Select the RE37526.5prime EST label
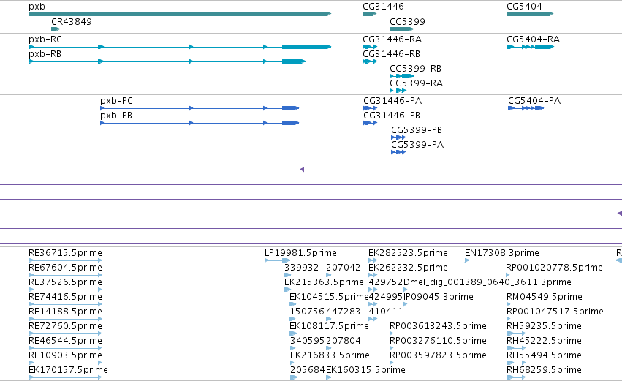622x381 pixels. (66, 282)
